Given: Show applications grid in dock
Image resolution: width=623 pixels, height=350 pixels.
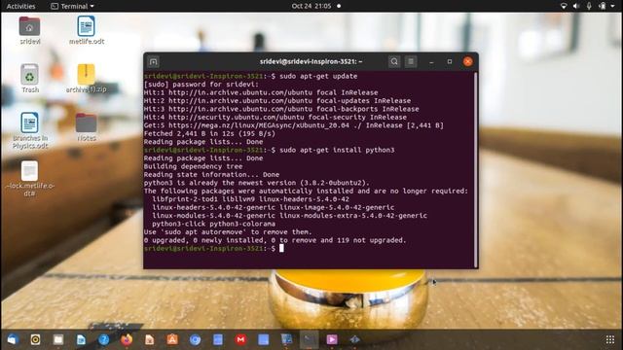Looking at the screenshot, I should 610,339.
